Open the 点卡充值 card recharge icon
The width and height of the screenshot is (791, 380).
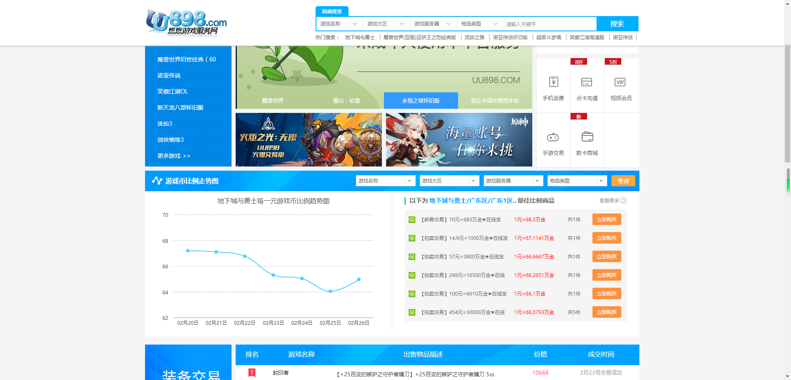click(587, 82)
